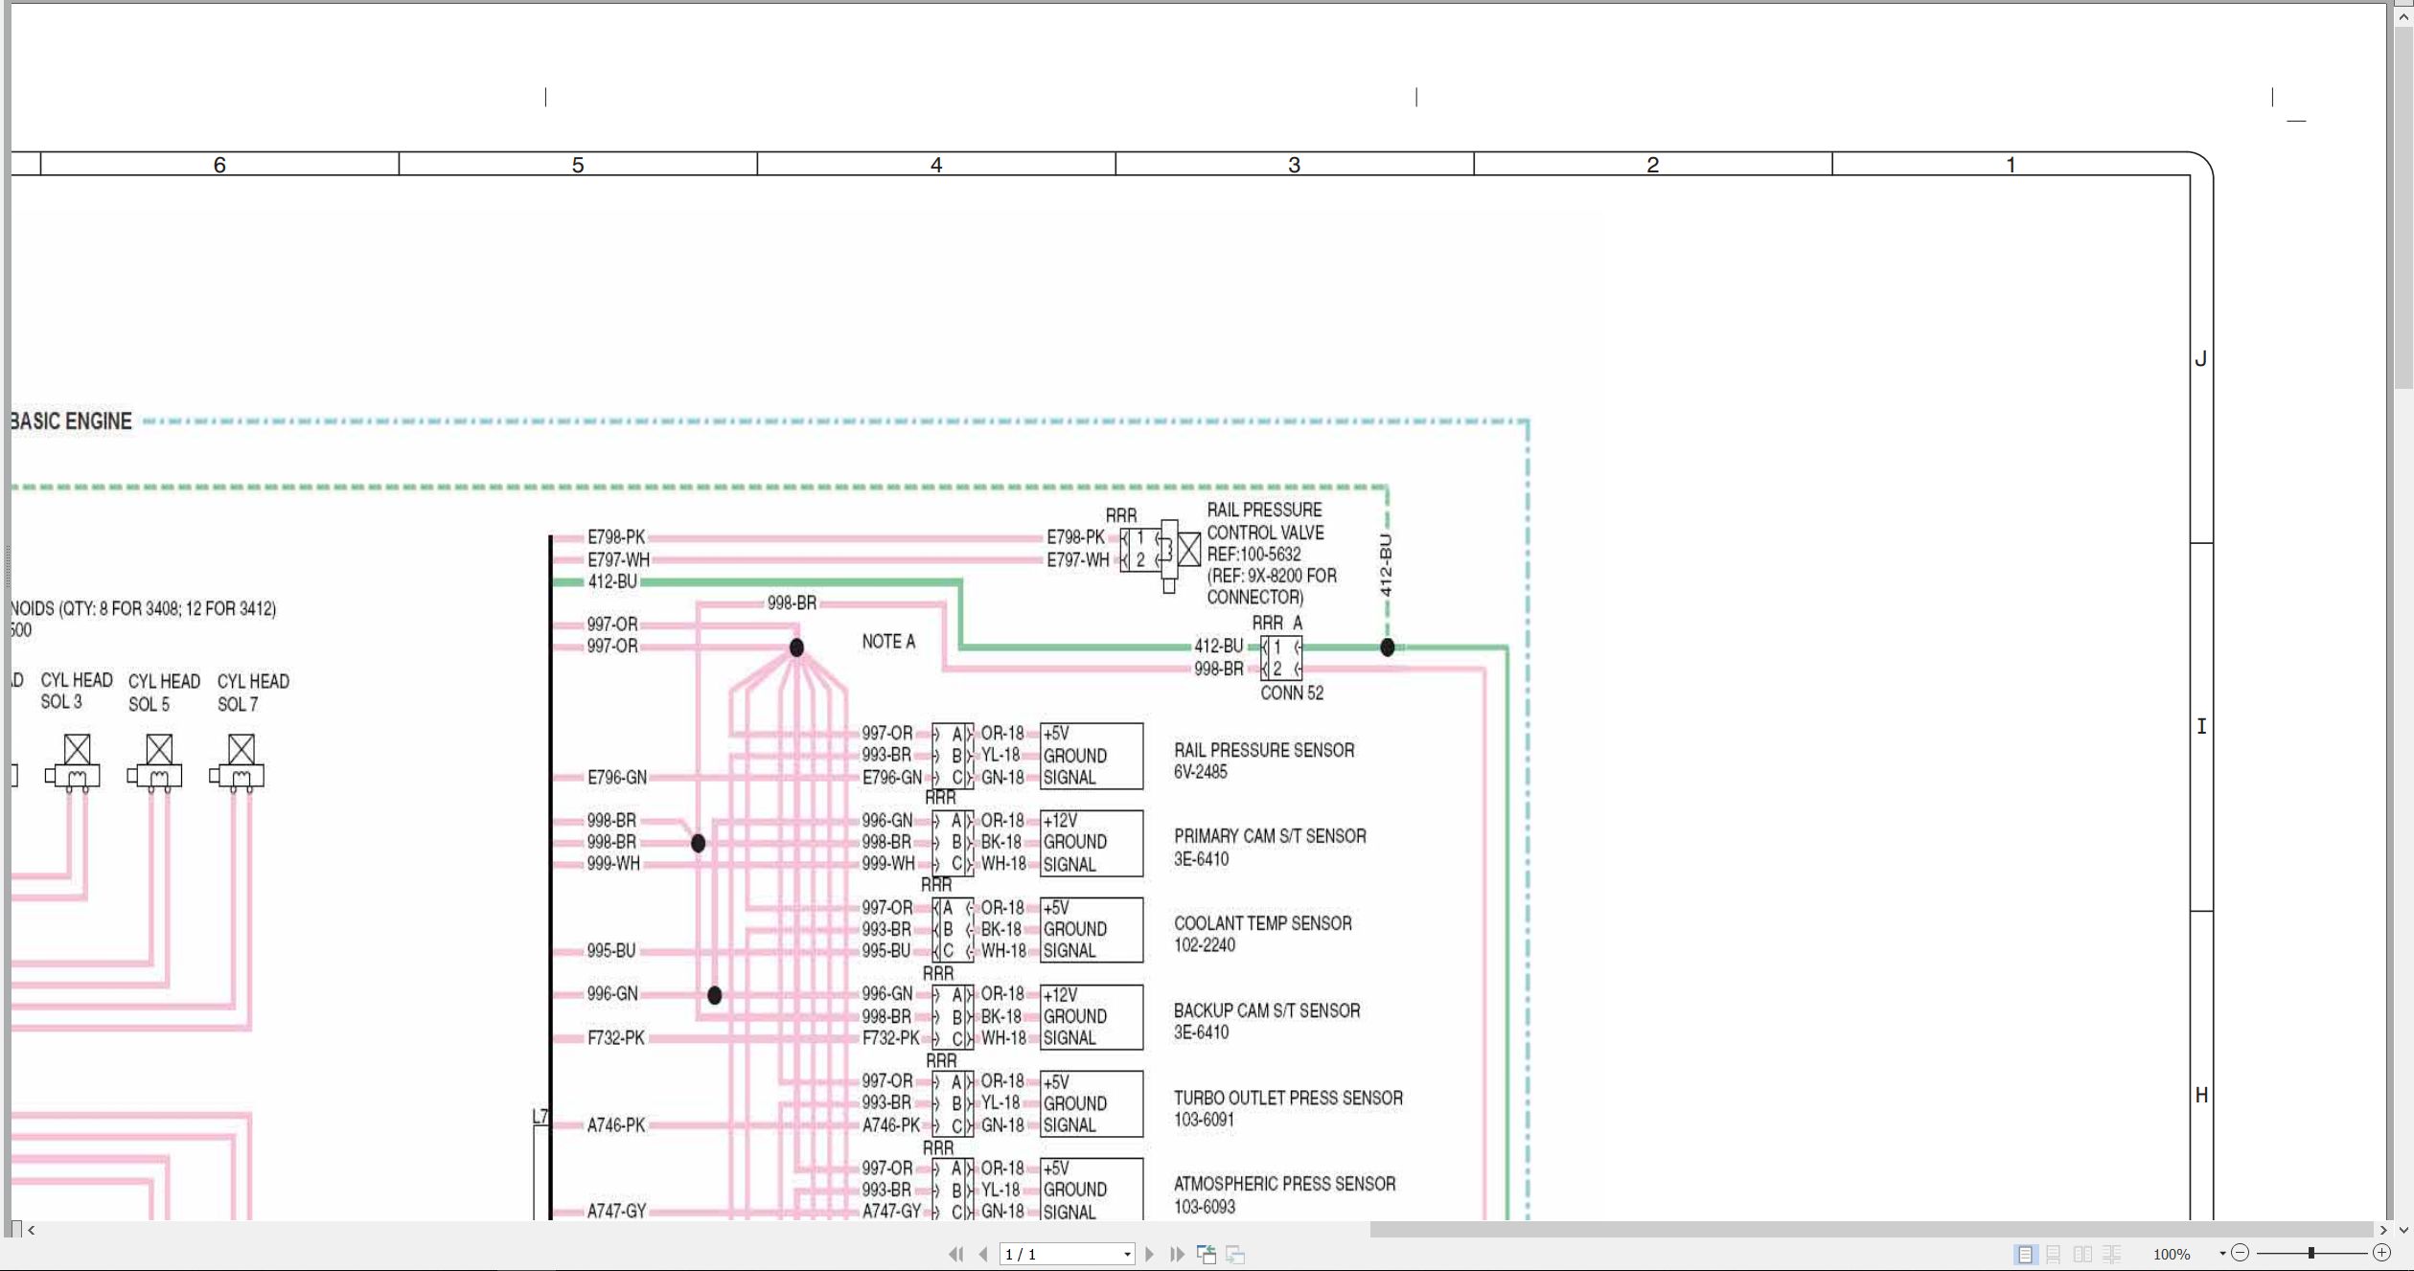Viewport: 2414px width, 1271px height.
Task: Enable continuous facing view mode
Action: [2112, 1254]
